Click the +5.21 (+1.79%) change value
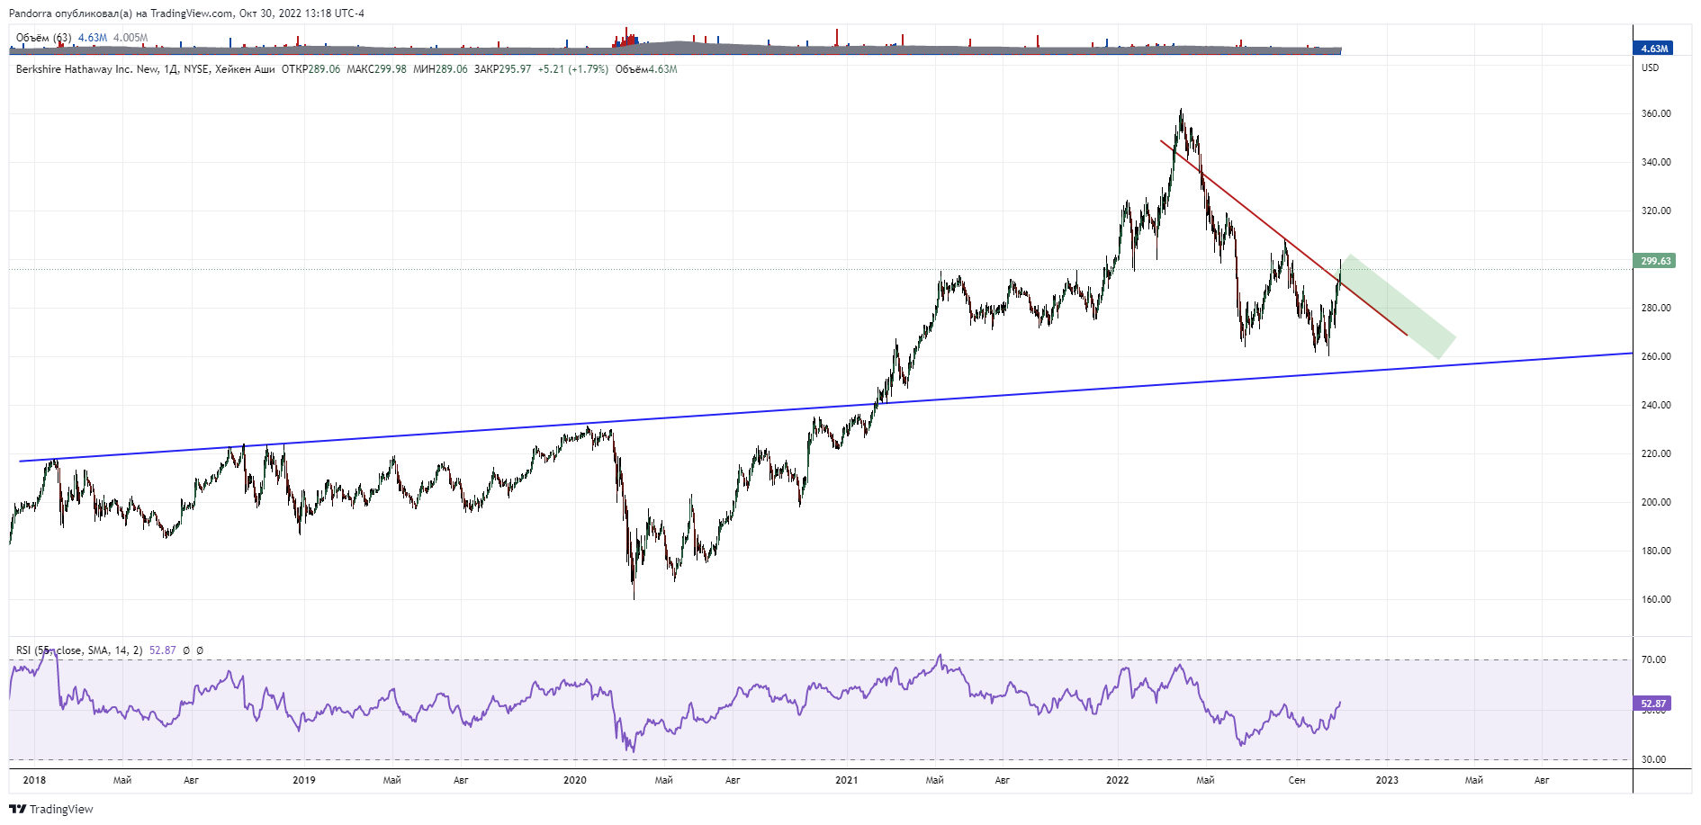The width and height of the screenshot is (1701, 825). point(572,69)
